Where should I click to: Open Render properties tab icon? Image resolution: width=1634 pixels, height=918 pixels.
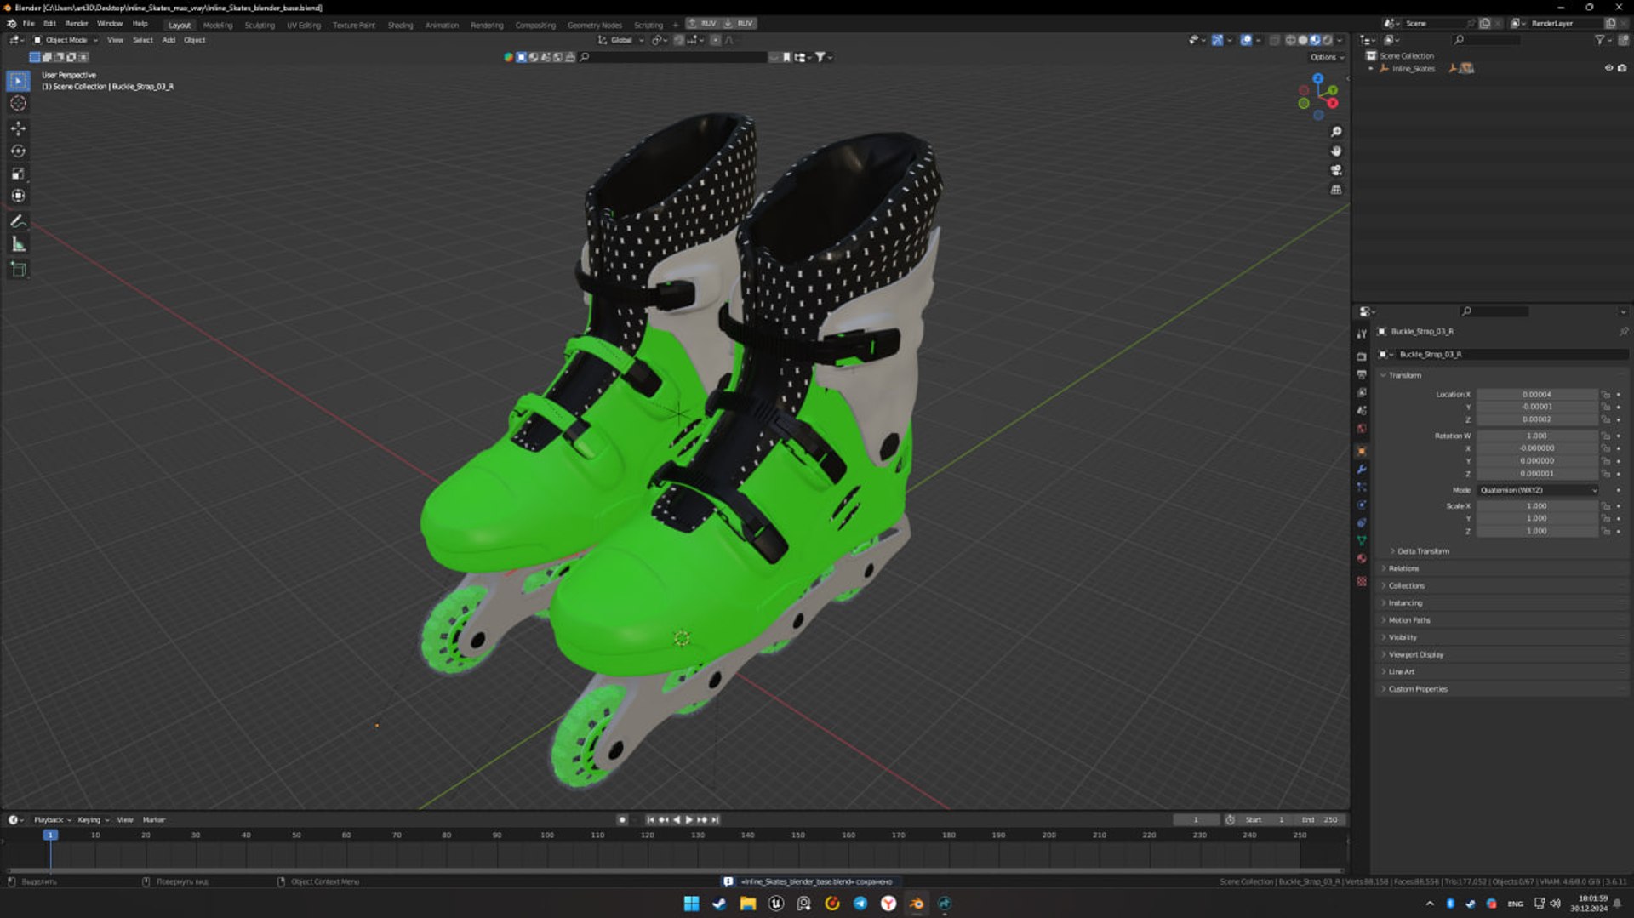1362,357
